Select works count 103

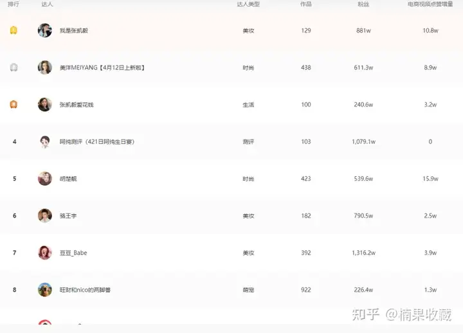306,141
